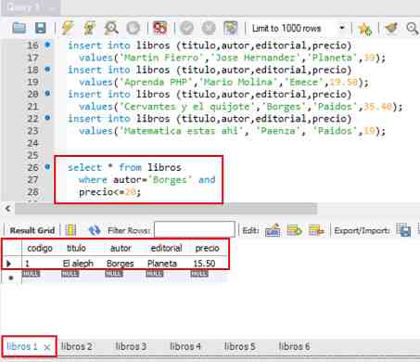Sort by precio column header
The image size is (420, 362).
(x=208, y=248)
